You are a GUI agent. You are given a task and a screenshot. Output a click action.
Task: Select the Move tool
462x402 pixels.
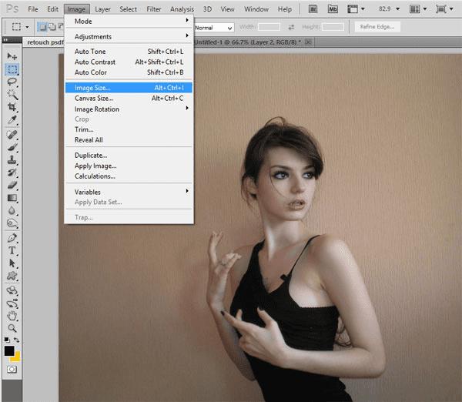(12, 56)
